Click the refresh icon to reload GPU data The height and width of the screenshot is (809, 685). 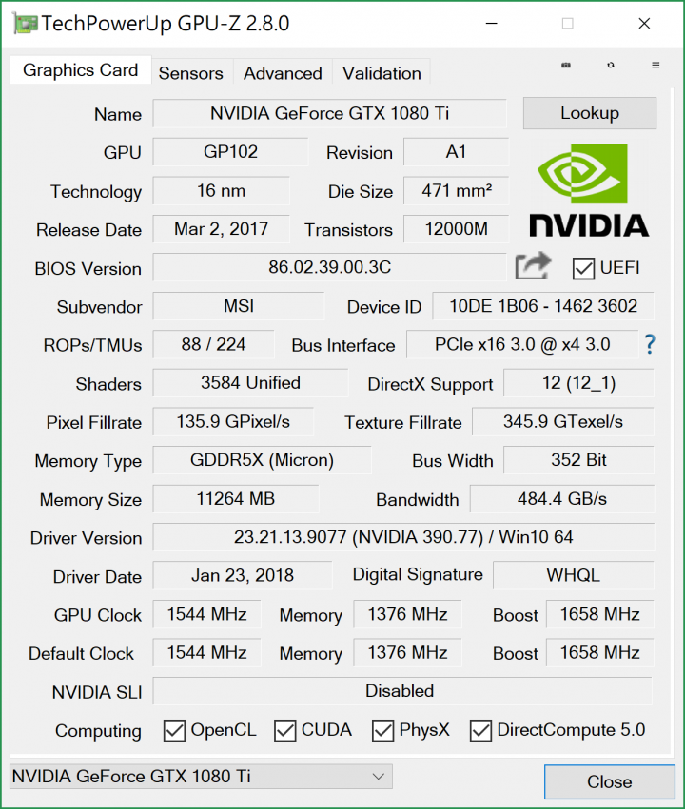click(610, 65)
